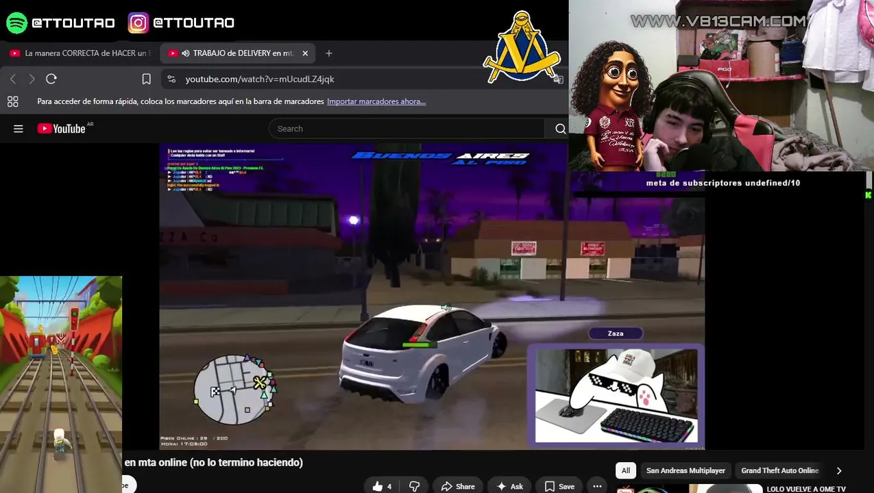The width and height of the screenshot is (874, 493).
Task: Open the YouTube guide hamburger menu
Action: click(x=19, y=129)
